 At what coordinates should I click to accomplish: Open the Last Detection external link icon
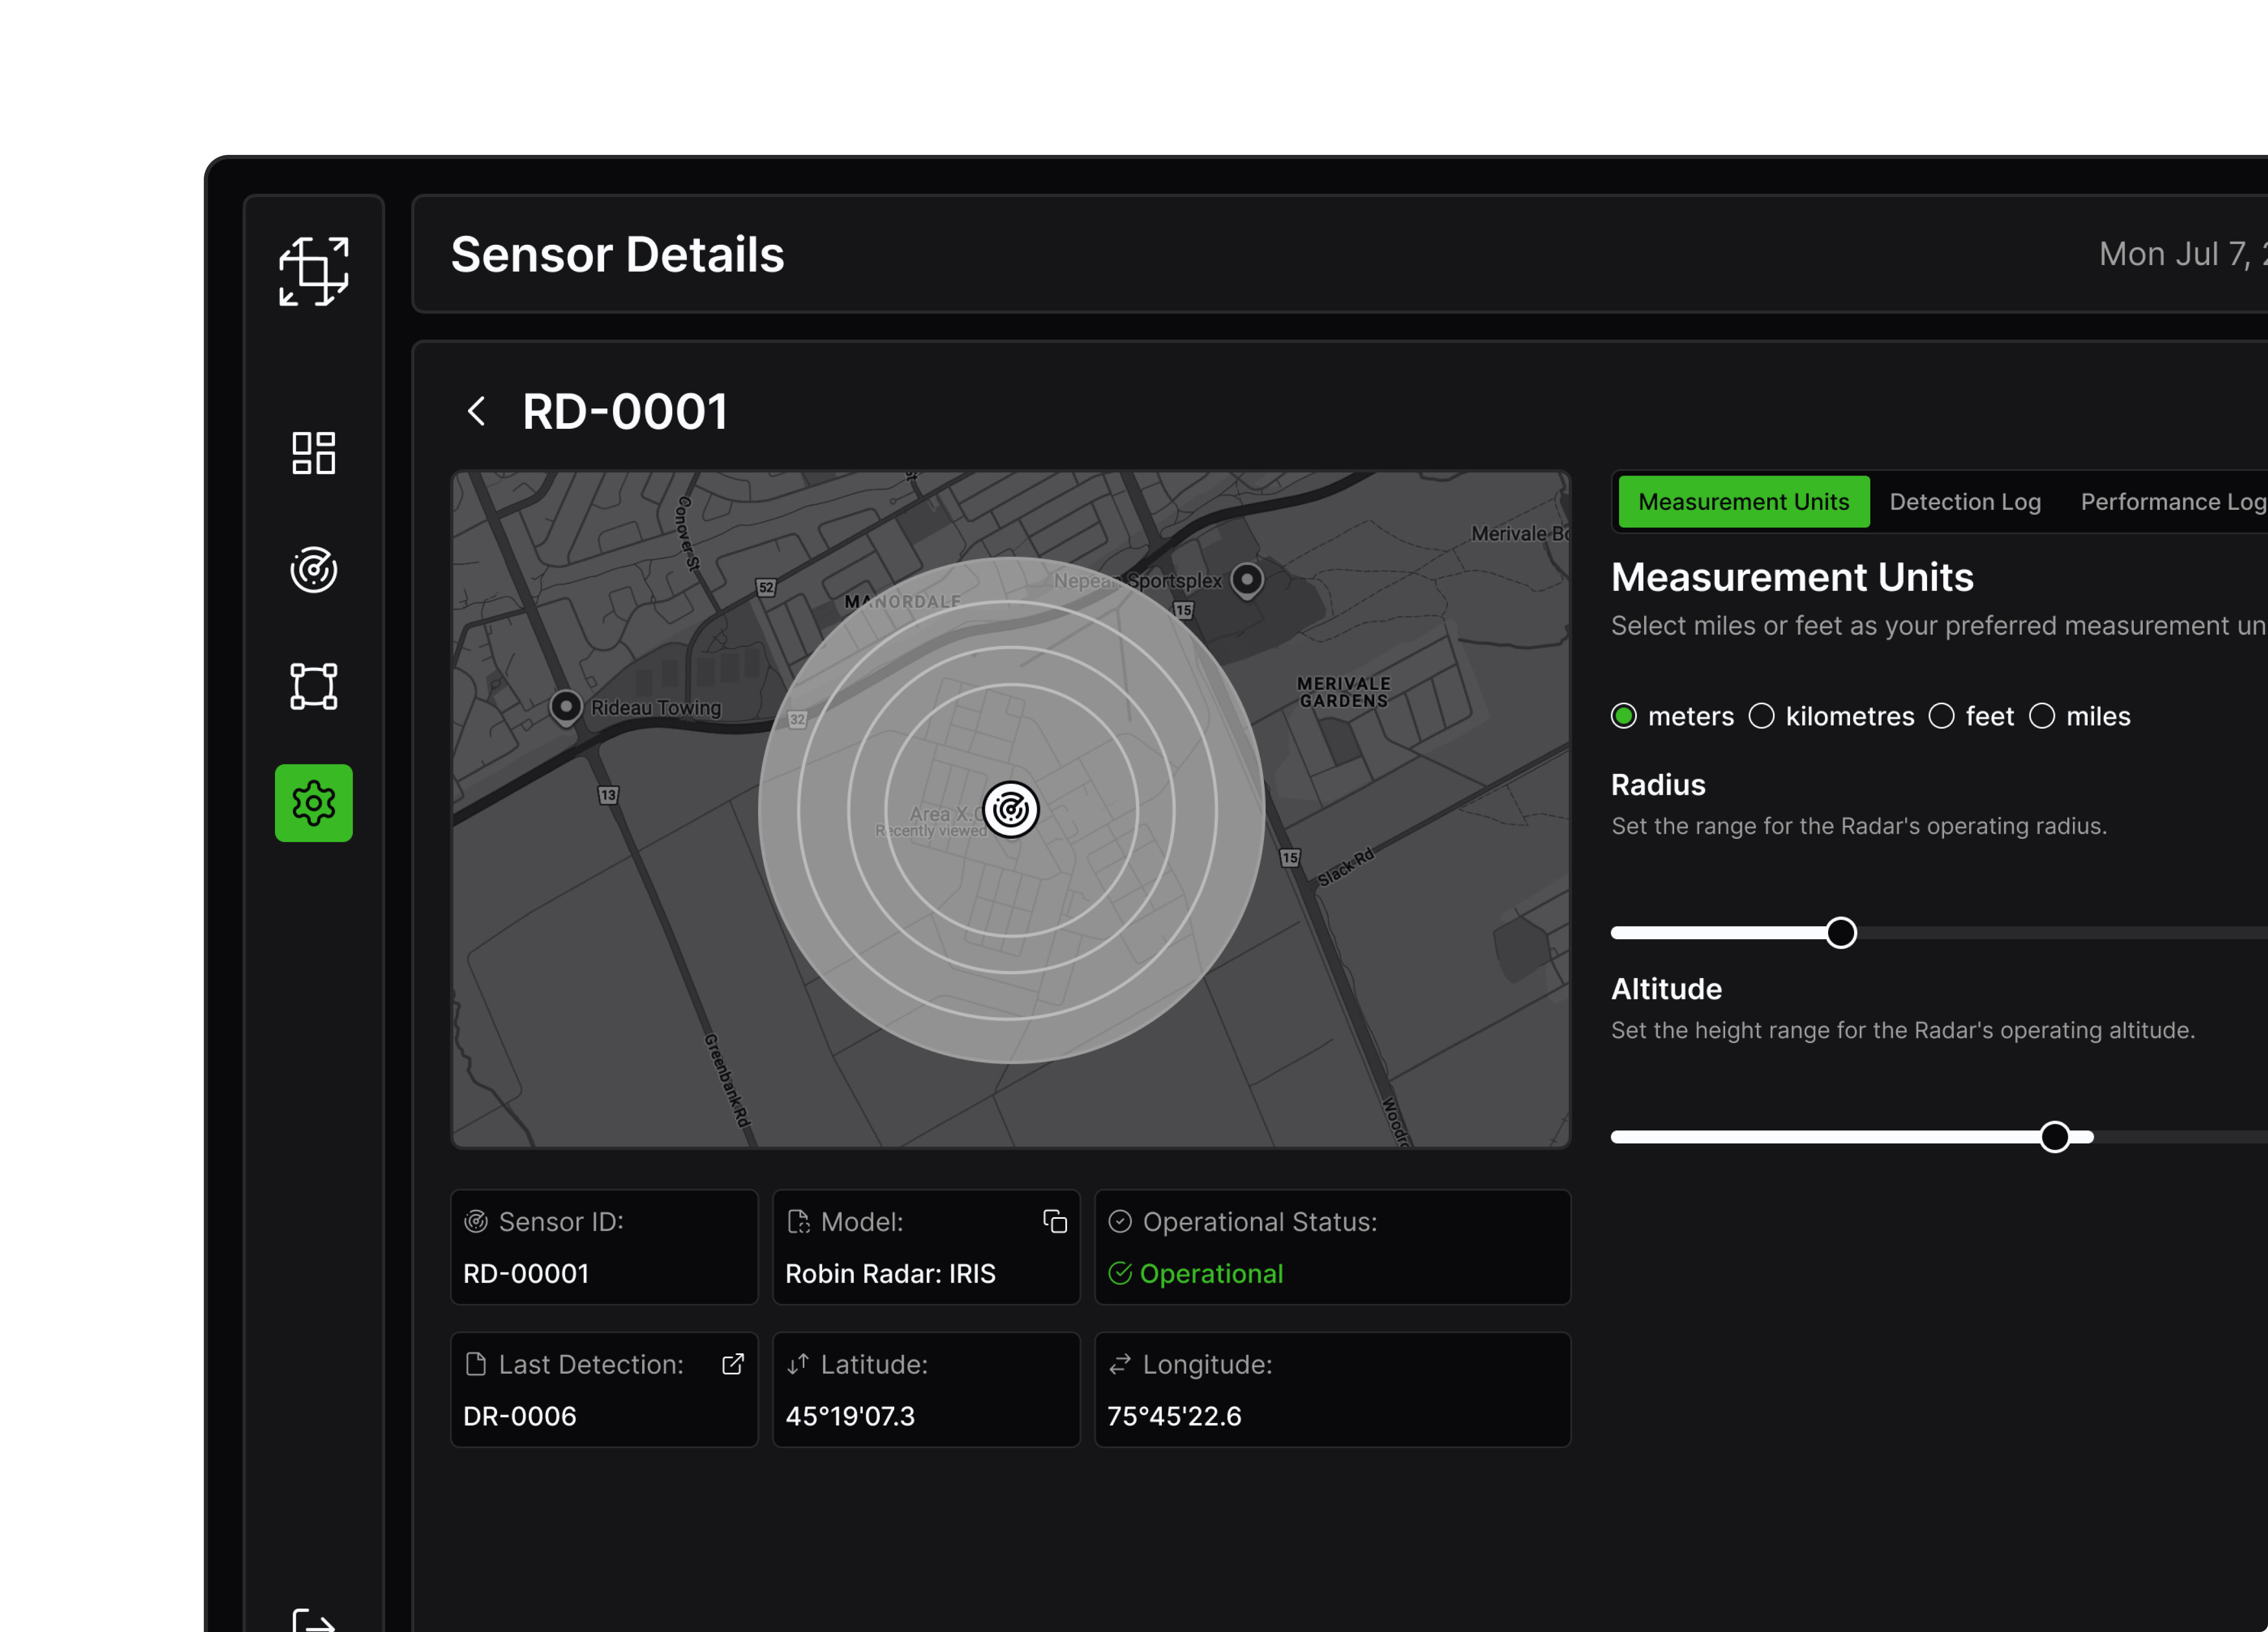pyautogui.click(x=733, y=1364)
